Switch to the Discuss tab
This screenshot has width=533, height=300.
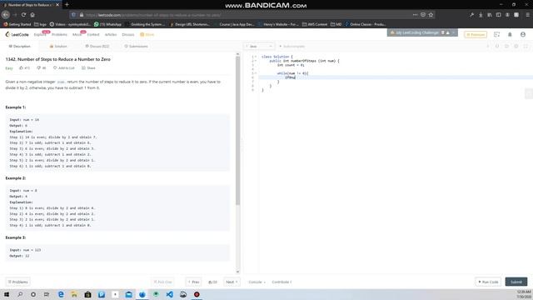click(x=97, y=47)
